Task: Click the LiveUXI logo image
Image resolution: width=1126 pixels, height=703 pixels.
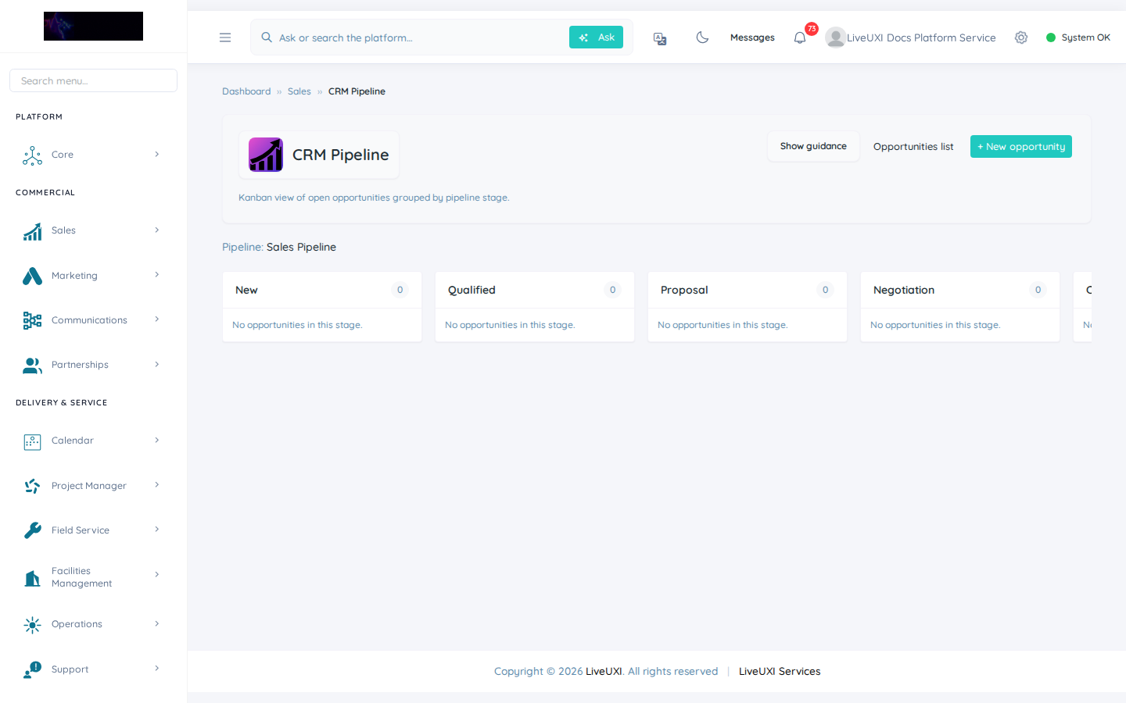Action: [93, 26]
